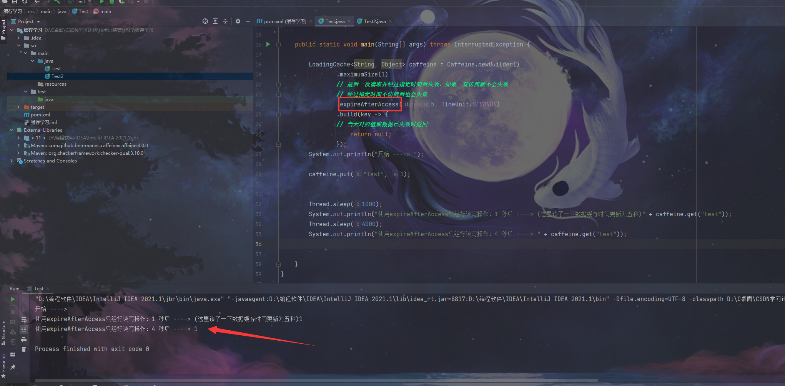This screenshot has height=386, width=785.
Task: Close the Test2.java editor tab
Action: pyautogui.click(x=390, y=21)
